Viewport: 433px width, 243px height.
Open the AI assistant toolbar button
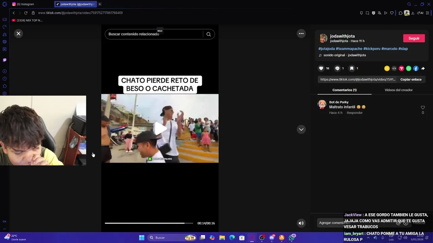click(420, 13)
